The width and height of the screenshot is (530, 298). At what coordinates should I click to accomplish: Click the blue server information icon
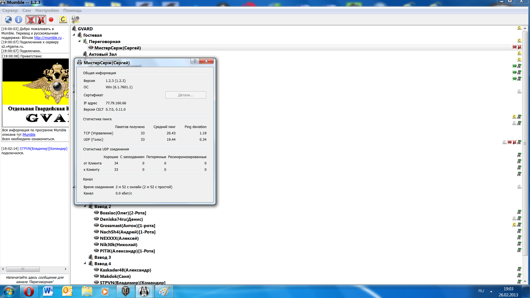click(18, 20)
